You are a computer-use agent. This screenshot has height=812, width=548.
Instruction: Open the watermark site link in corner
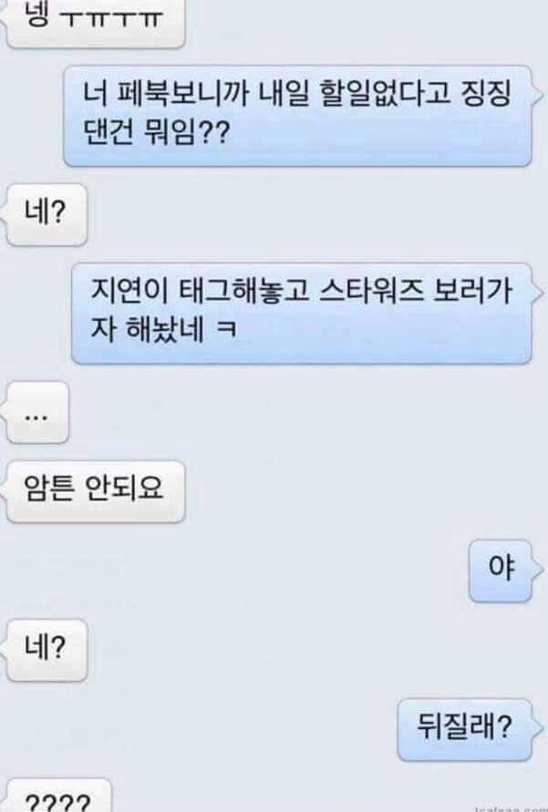pos(511,808)
